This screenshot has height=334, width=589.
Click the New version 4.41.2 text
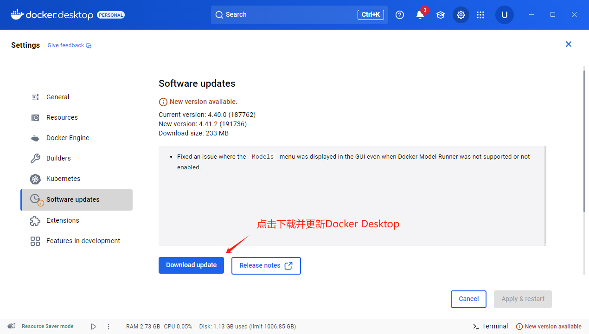pyautogui.click(x=203, y=124)
